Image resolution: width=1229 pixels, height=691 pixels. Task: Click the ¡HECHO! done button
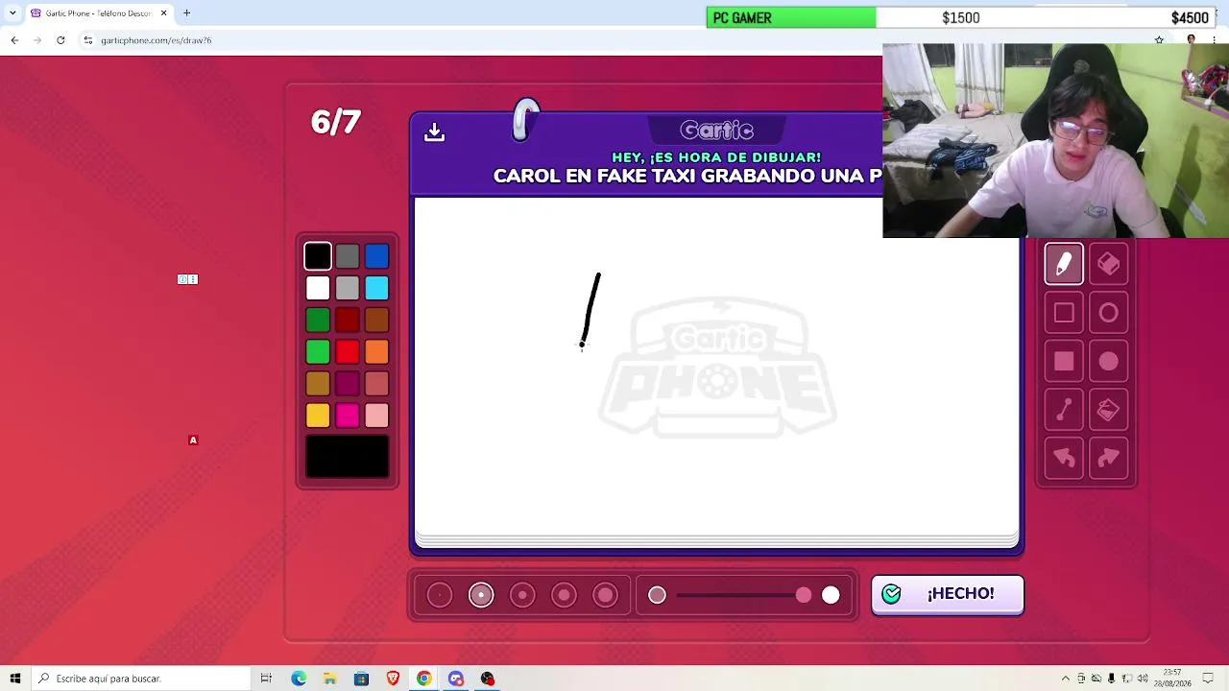pyautogui.click(x=948, y=594)
